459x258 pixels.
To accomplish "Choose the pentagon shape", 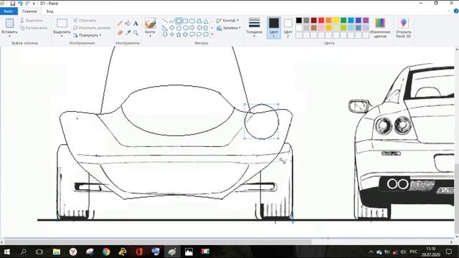I will 179,28.
